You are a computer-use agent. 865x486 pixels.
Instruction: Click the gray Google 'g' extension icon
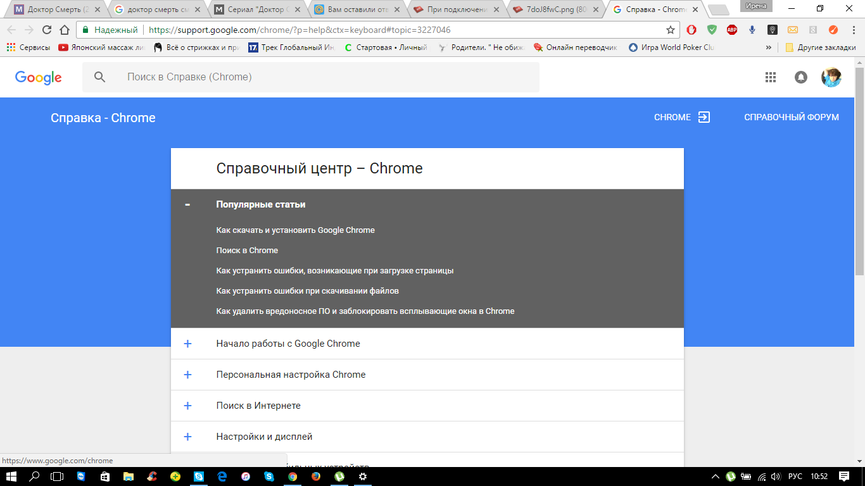[813, 30]
